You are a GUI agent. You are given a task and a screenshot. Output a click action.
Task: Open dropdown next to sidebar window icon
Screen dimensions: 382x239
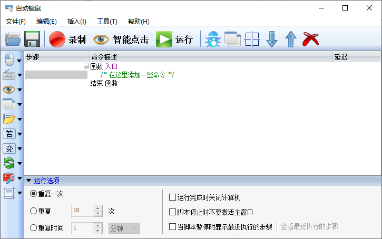[x=19, y=105]
